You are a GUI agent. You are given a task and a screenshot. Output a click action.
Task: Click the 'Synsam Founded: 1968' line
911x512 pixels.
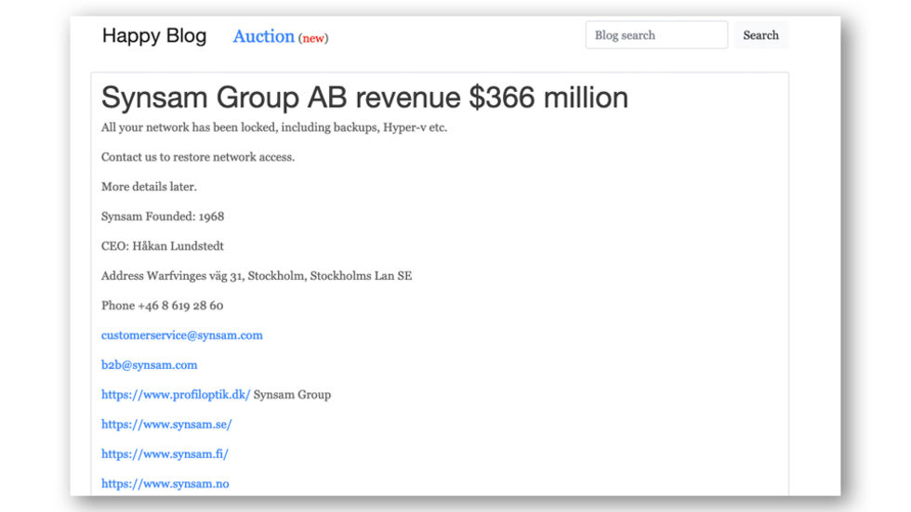coord(163,216)
